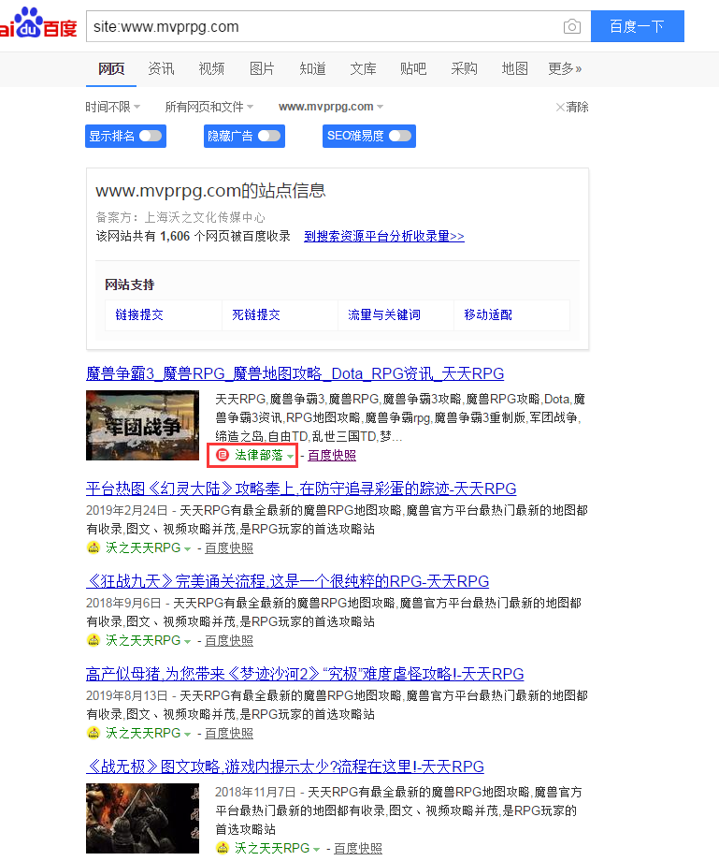Click the red 法律部落 site icon
Image resolution: width=719 pixels, height=861 pixels.
[223, 455]
